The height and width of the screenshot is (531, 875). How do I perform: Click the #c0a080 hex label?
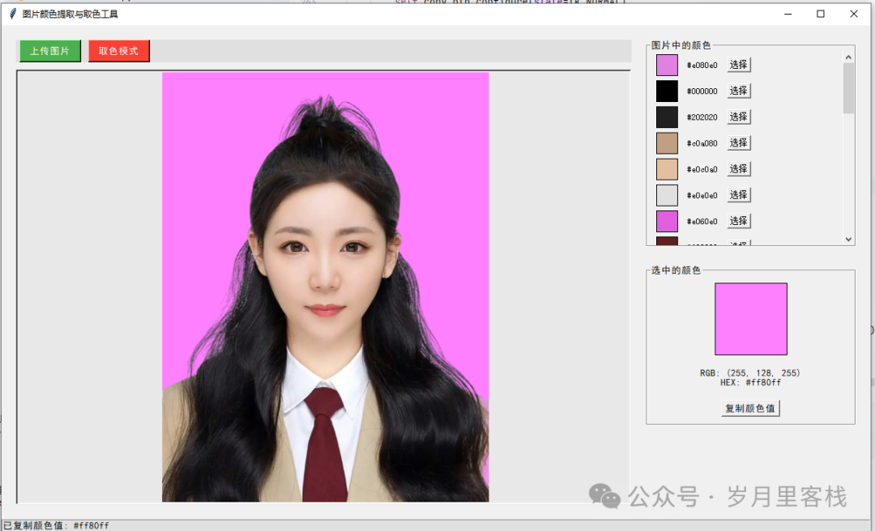point(702,143)
